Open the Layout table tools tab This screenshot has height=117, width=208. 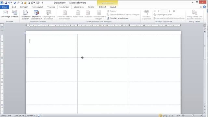[113, 7]
